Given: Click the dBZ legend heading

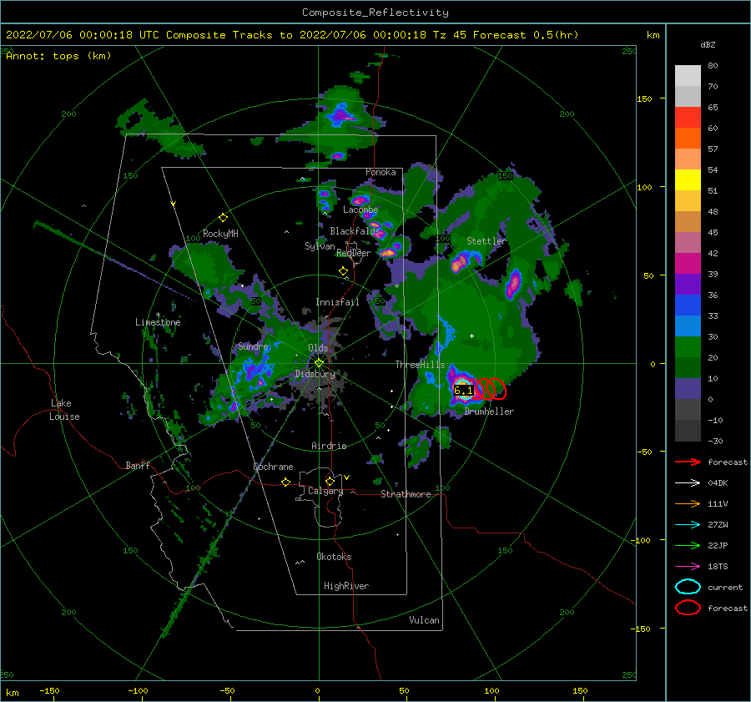Looking at the screenshot, I should [708, 45].
